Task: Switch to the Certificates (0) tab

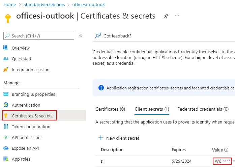Action: coord(110,109)
